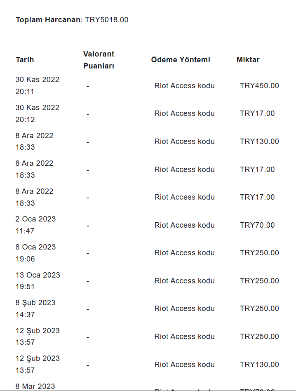Select the 8 Oca 2023 19:06 date
Viewport: 296px width, 391px height.
pos(35,253)
